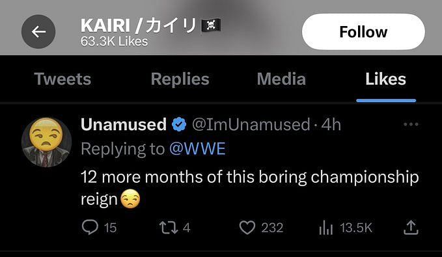Screen dimensions: 442x257
Task: Like the tweet with heart icon
Action: 247,228
